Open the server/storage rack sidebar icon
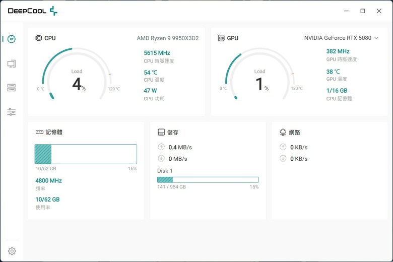This screenshot has height=262, width=393. coord(12,88)
